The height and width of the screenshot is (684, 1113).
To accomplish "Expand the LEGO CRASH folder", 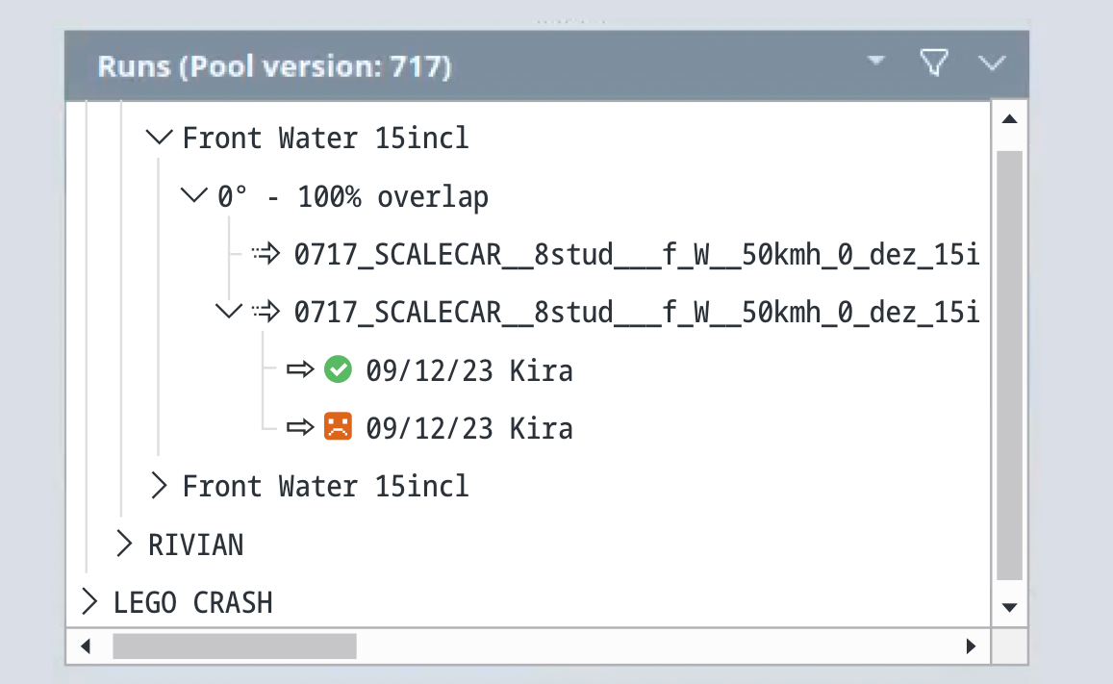I will [89, 601].
